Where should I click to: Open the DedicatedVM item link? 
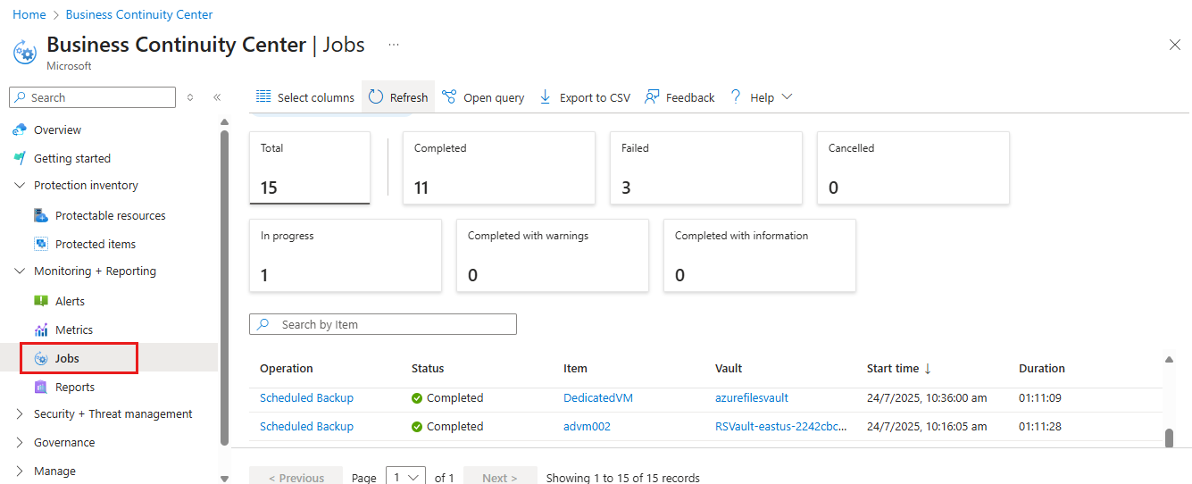tap(598, 398)
